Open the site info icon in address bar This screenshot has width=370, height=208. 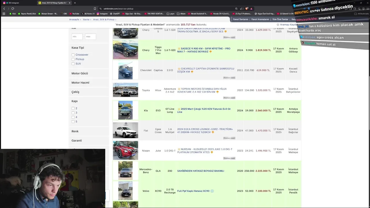[100, 9]
